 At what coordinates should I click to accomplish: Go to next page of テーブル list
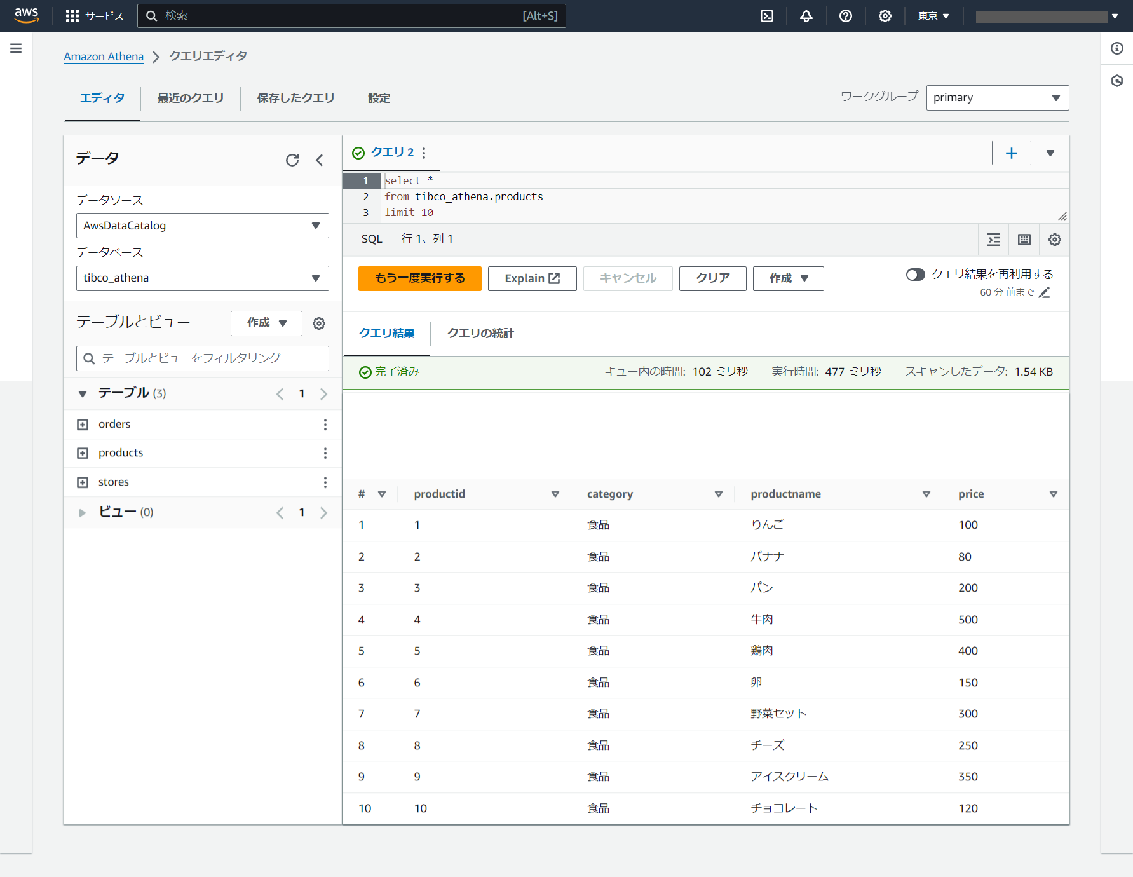324,394
